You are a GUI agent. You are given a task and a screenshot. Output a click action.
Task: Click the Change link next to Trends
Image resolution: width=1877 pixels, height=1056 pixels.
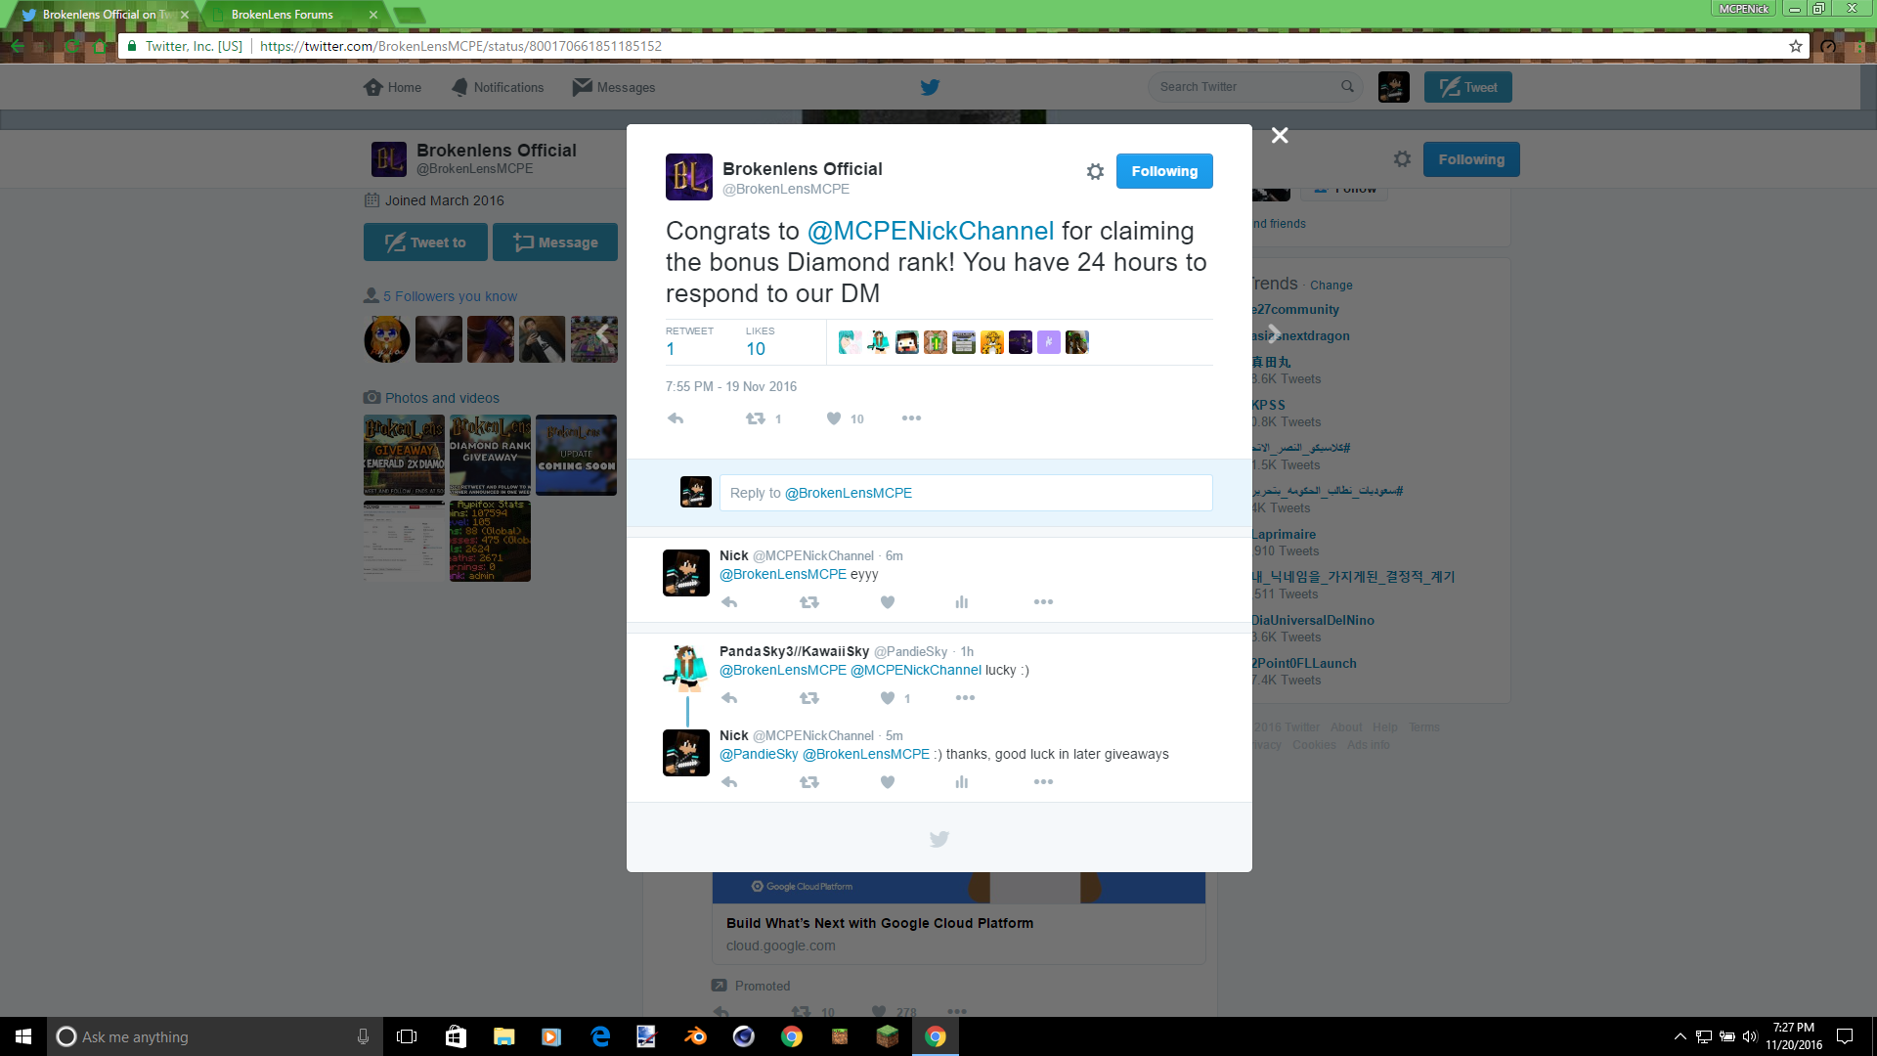[1331, 286]
